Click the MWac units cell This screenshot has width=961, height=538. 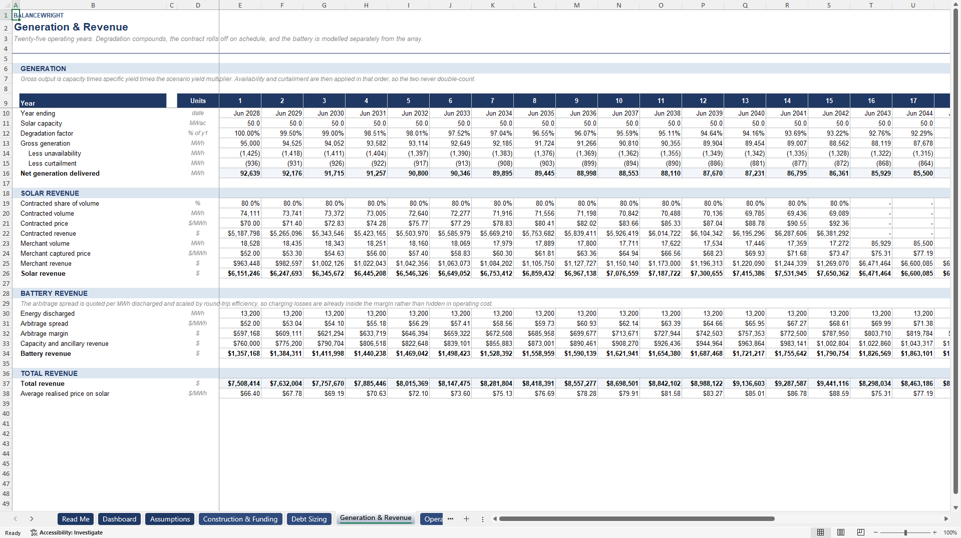pyautogui.click(x=198, y=124)
